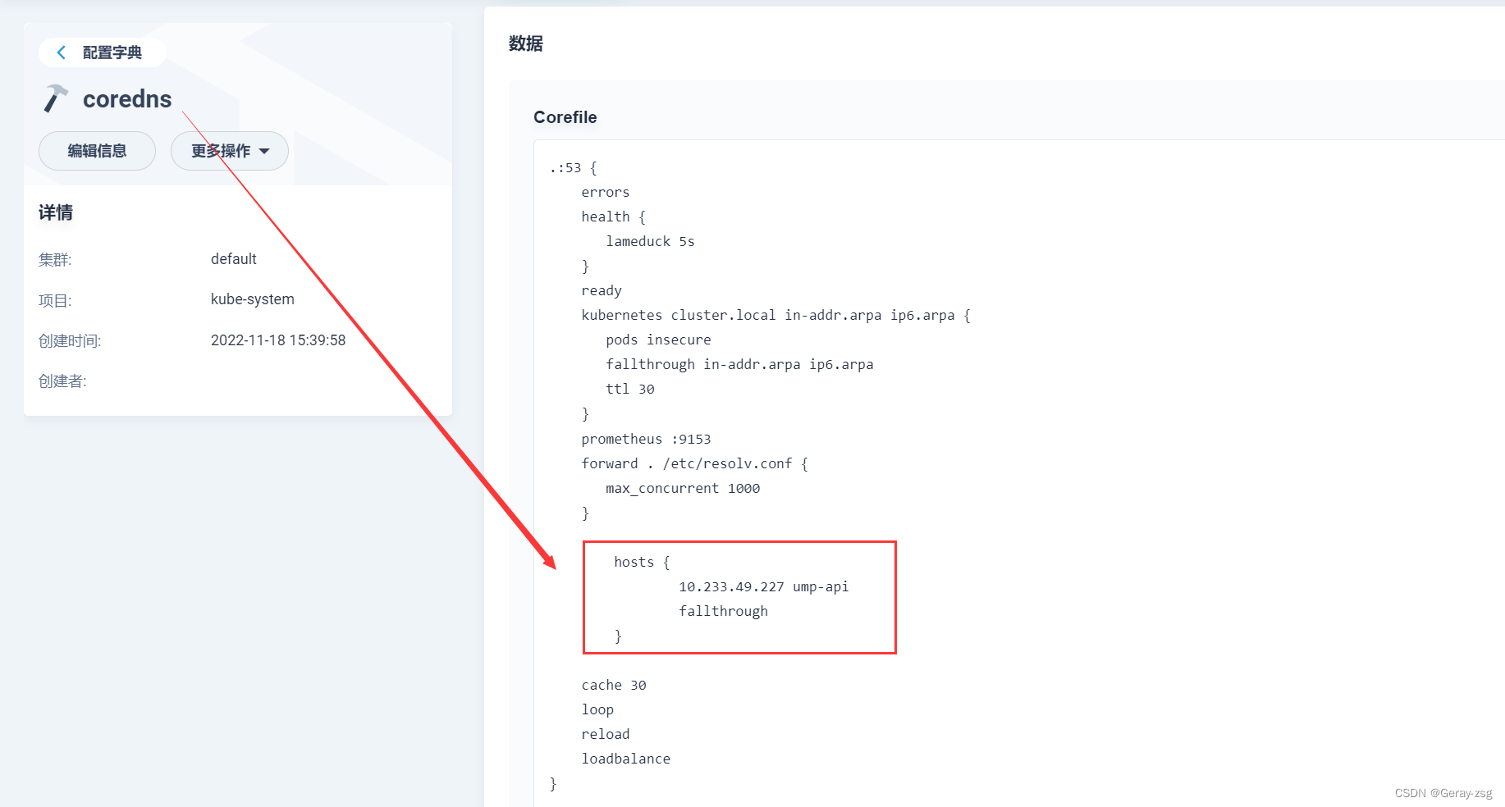Select the coredns title text
1505x807 pixels.
tap(127, 99)
